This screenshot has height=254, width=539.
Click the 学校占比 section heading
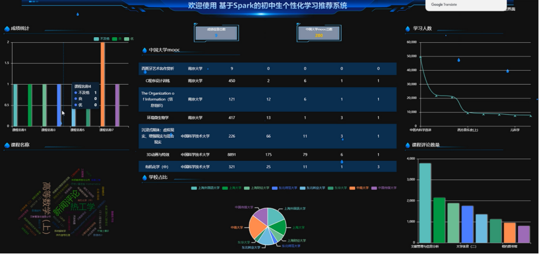[158, 177]
